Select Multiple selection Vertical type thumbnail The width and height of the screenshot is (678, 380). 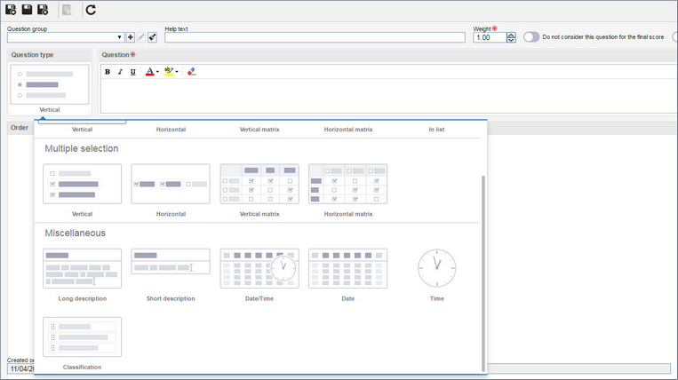click(82, 184)
